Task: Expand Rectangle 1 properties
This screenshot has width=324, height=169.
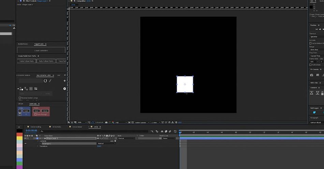Action: (x=40, y=143)
